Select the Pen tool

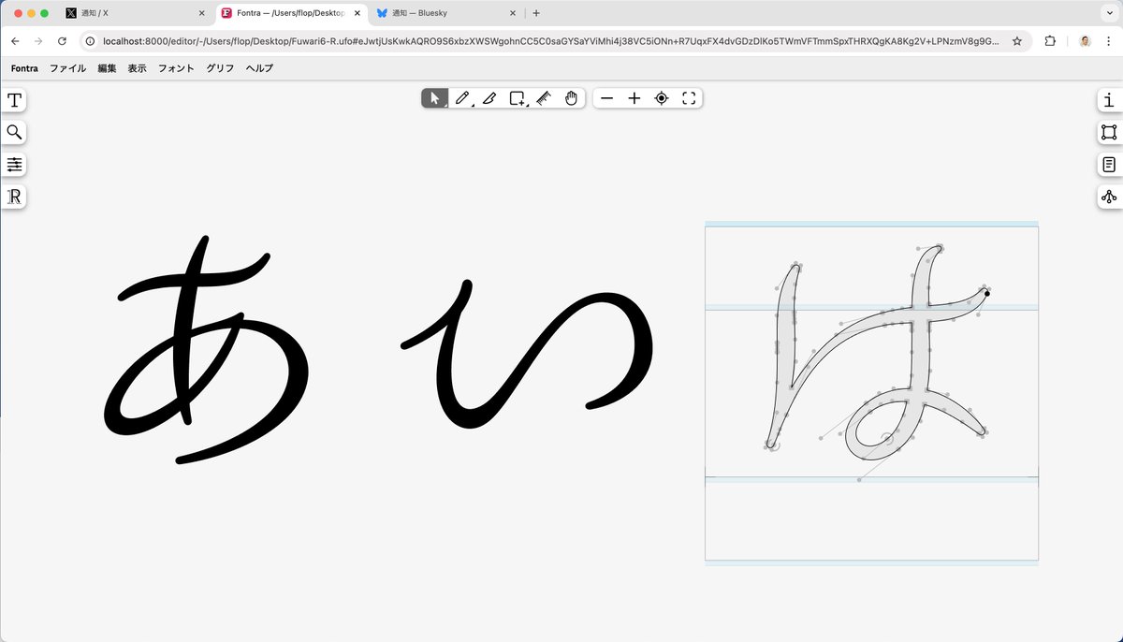(x=462, y=98)
